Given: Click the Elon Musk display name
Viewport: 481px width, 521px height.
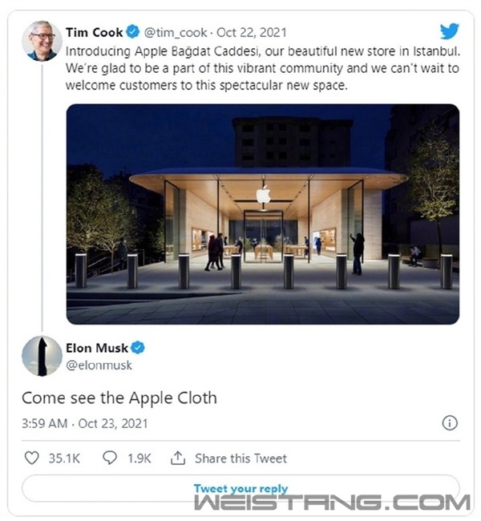Looking at the screenshot, I should (99, 347).
